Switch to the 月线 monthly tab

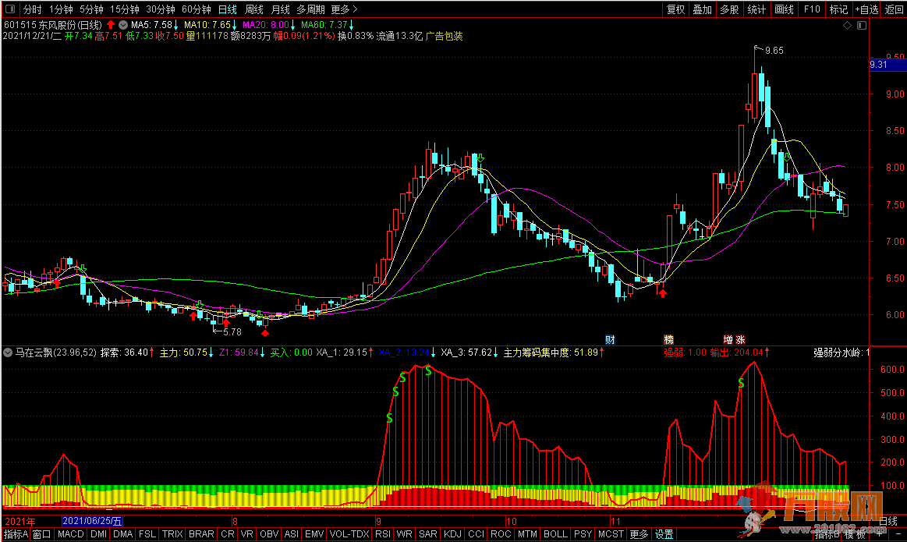tap(281, 9)
